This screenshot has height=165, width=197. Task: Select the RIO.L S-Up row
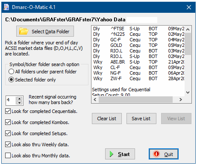click(138, 56)
